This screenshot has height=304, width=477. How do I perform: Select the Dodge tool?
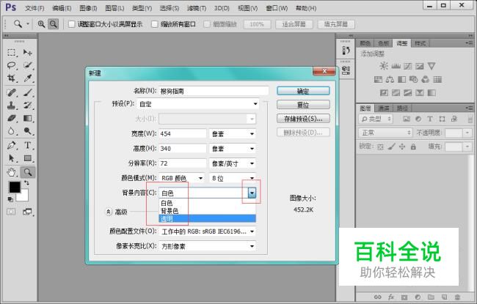[28, 131]
